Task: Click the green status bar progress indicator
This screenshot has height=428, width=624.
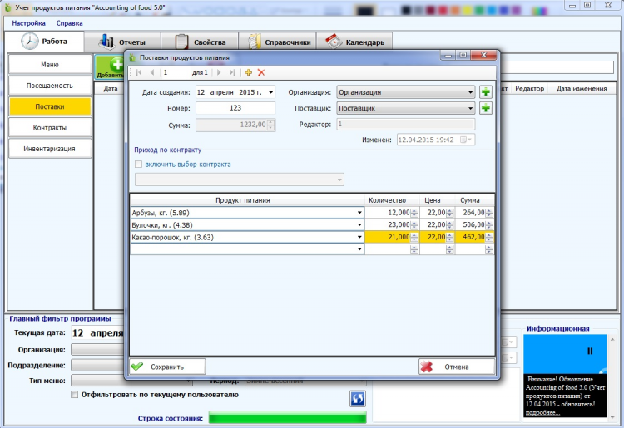Action: point(287,418)
